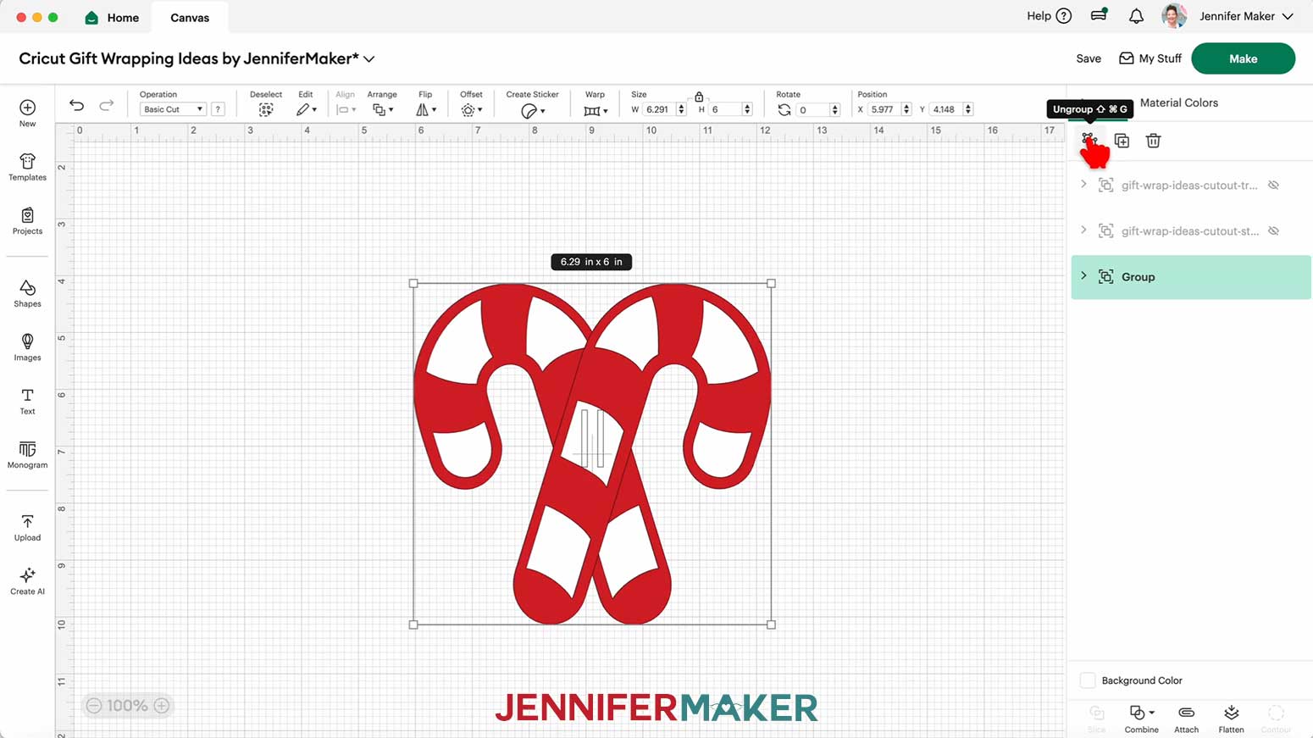The image size is (1313, 738).
Task: Open the Templates panel
Action: pos(27,167)
